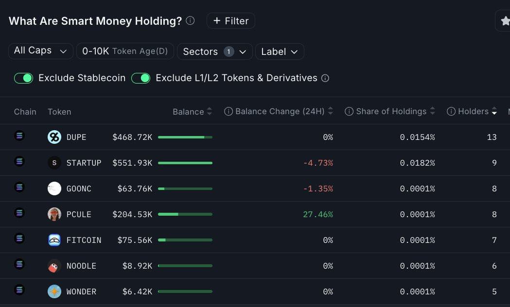Screen dimensions: 510x307
Task: Click the FITCOIN token logo icon
Action: click(54, 240)
